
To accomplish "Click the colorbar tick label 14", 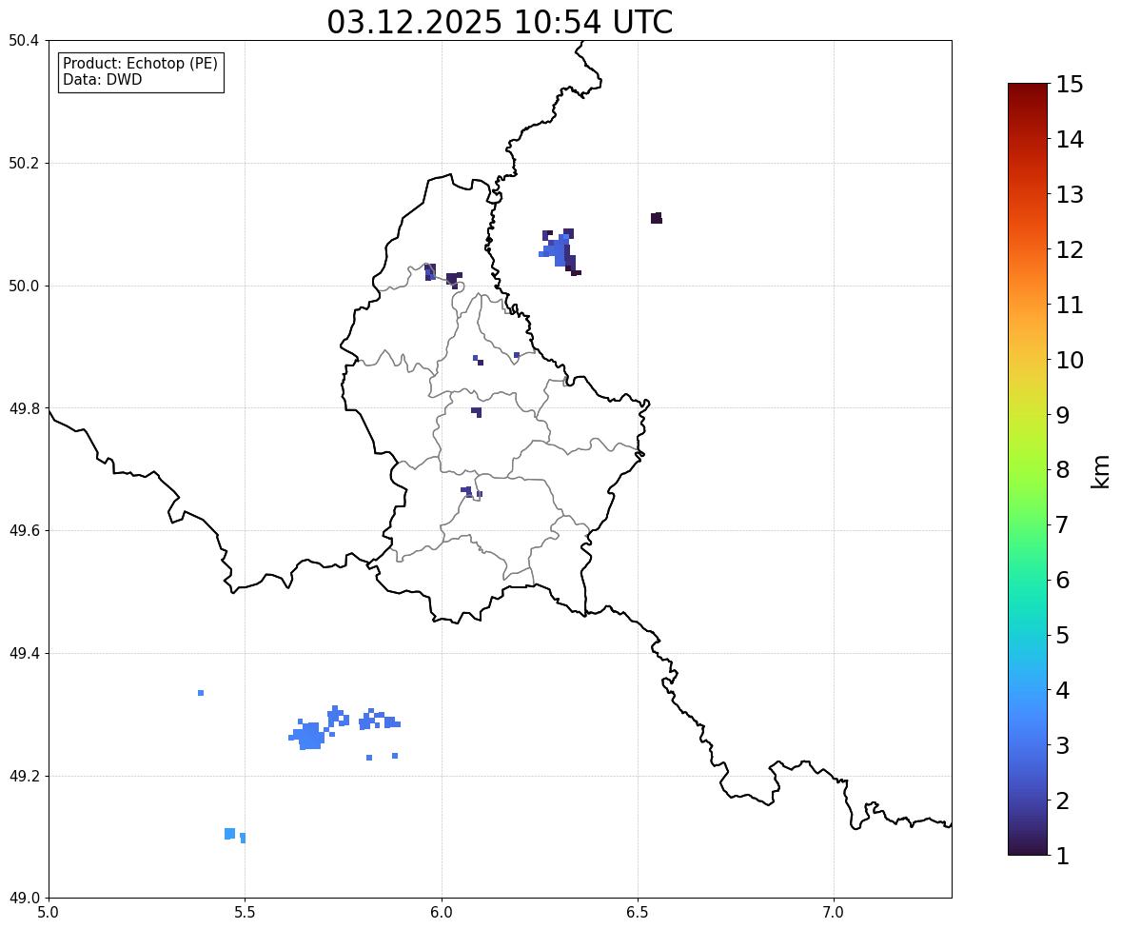I will 1070,140.
